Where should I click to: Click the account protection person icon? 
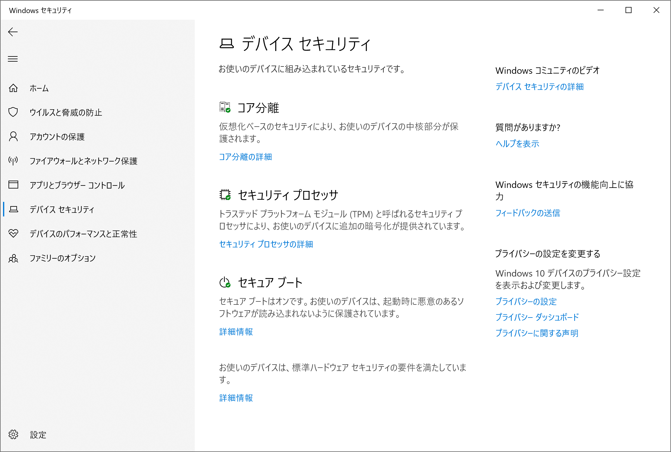tap(13, 137)
